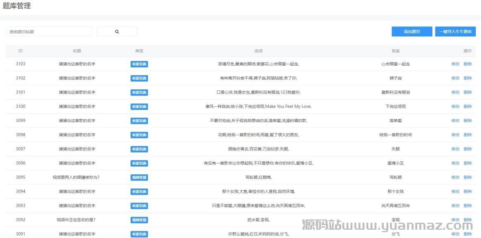Click 删除 for question ID 3093

467,206
